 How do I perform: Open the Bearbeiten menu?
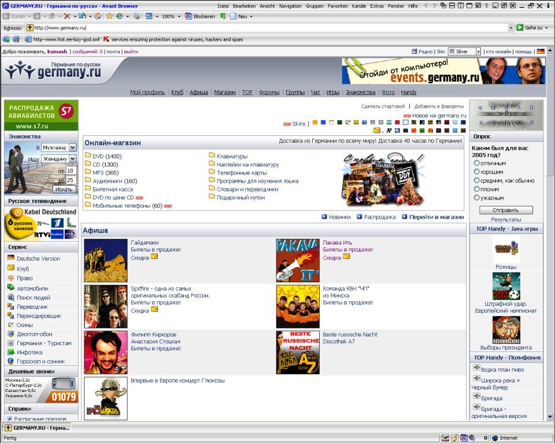pyautogui.click(x=244, y=6)
